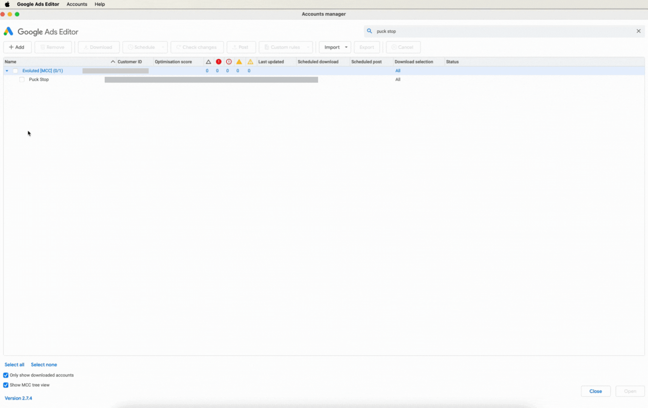Click the outlined triangle column icon

click(208, 62)
